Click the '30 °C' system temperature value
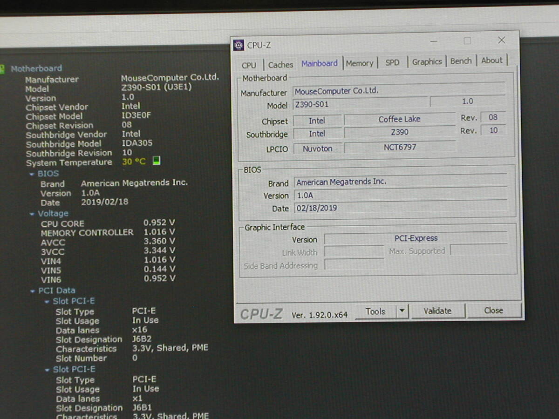This screenshot has width=559, height=419. coord(134,162)
